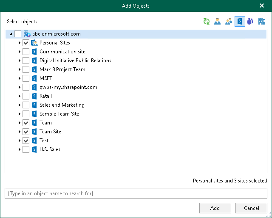
Task: Check the Communication site checkbox
Action: pos(26,52)
